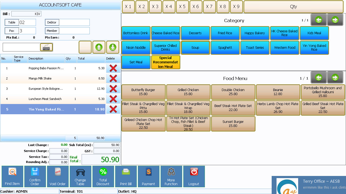Open the Find Item search

(x=12, y=176)
